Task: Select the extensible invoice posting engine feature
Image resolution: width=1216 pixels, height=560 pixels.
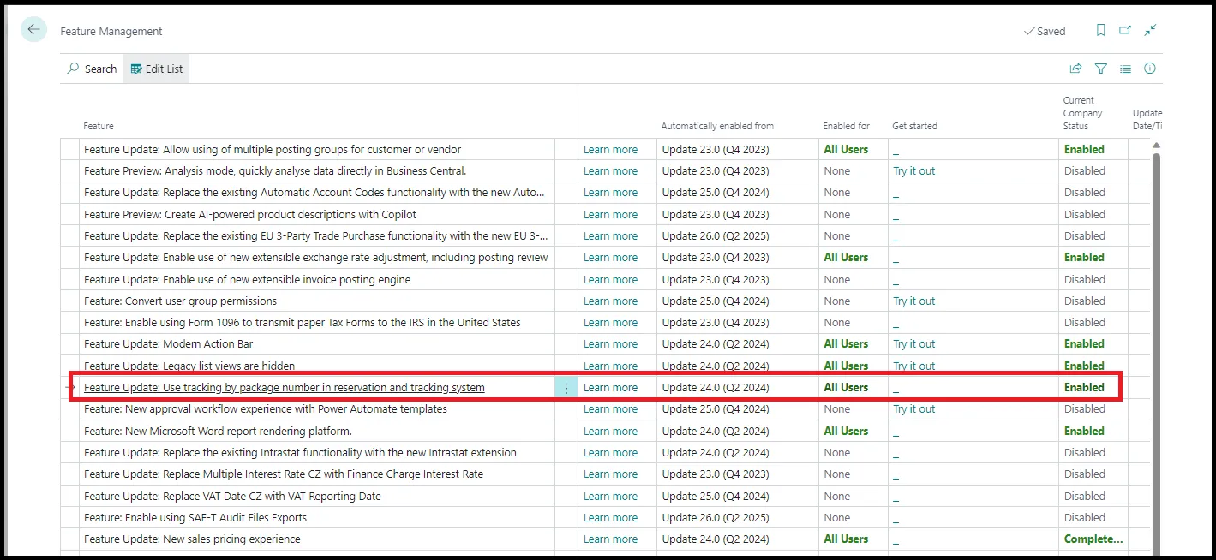Action: pos(248,280)
